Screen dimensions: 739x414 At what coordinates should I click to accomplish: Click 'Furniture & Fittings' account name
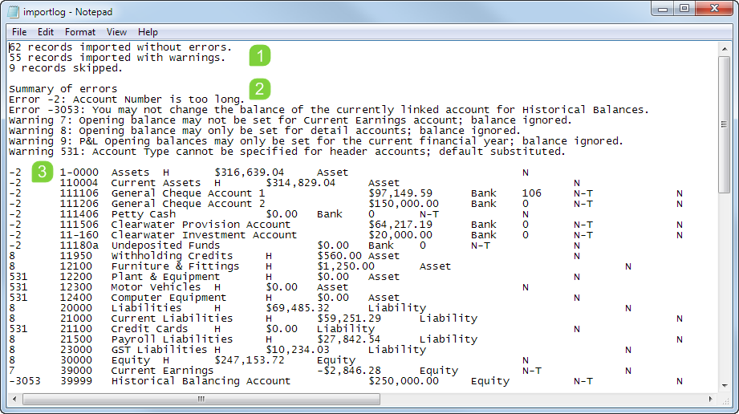[x=176, y=266]
